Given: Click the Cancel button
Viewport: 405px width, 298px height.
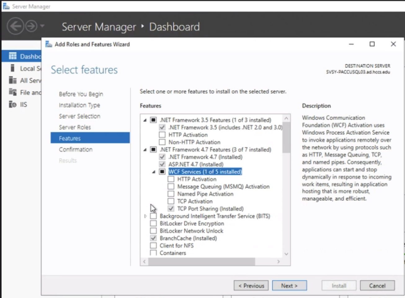Looking at the screenshot, I should tap(377, 286).
